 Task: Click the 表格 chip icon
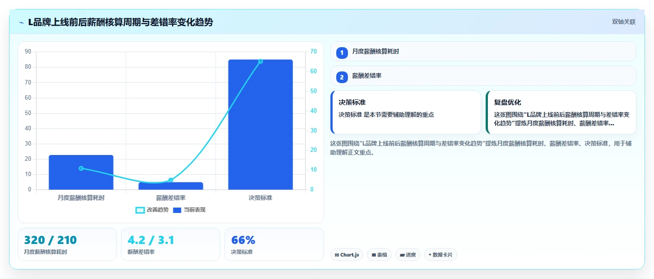click(374, 255)
